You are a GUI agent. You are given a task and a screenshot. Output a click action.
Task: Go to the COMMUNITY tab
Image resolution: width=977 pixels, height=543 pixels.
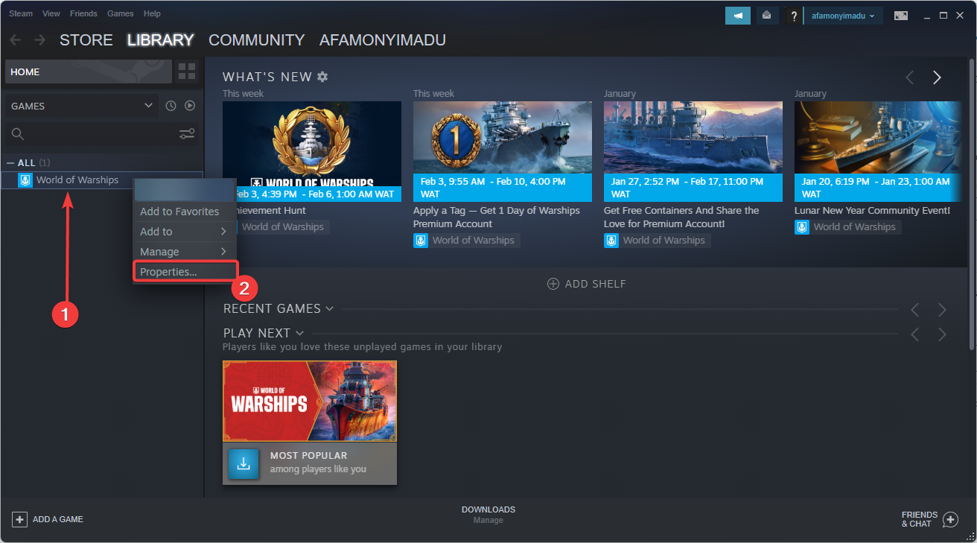[257, 40]
